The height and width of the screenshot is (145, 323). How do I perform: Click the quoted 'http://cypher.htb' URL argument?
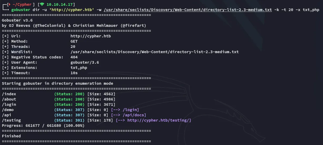[72, 10]
